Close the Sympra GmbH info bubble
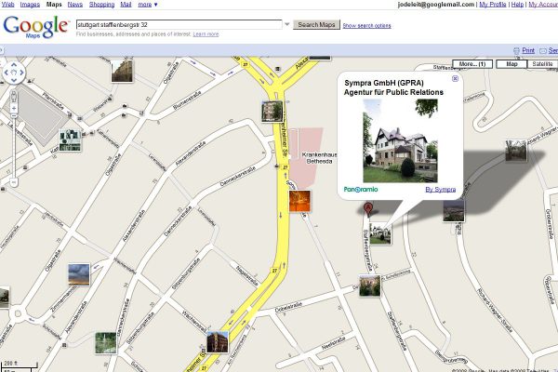The height and width of the screenshot is (372, 558). pos(455,79)
